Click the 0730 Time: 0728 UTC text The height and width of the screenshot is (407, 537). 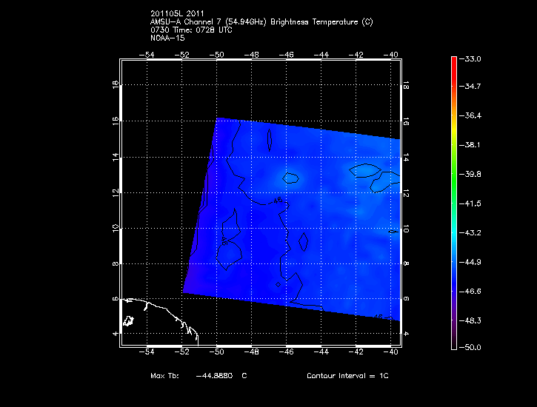192,30
